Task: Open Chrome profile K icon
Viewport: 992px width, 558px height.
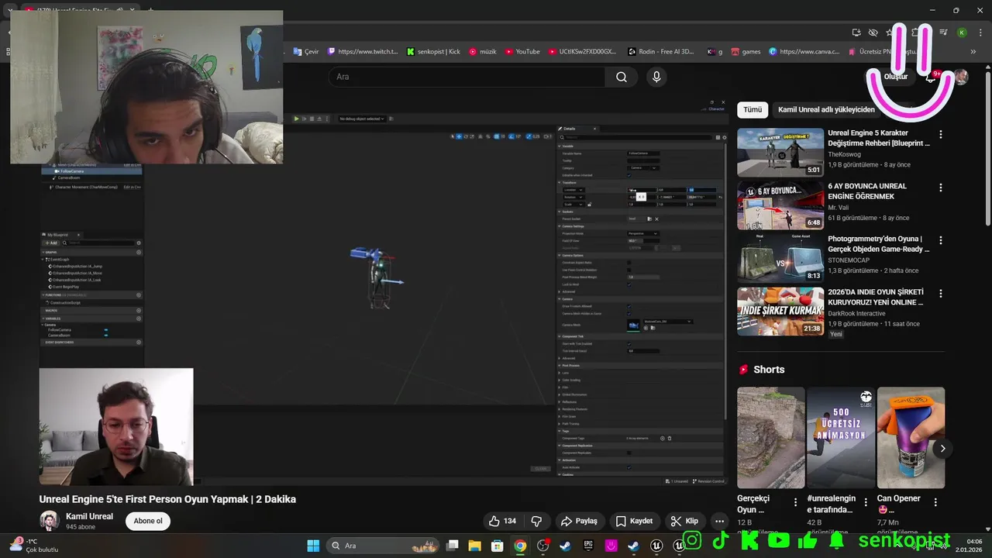Action: (962, 33)
